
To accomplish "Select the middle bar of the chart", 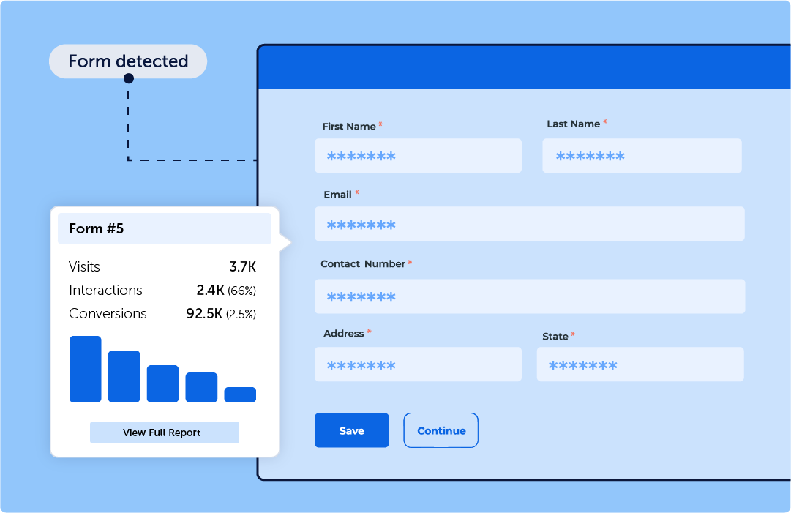I will 162,384.
